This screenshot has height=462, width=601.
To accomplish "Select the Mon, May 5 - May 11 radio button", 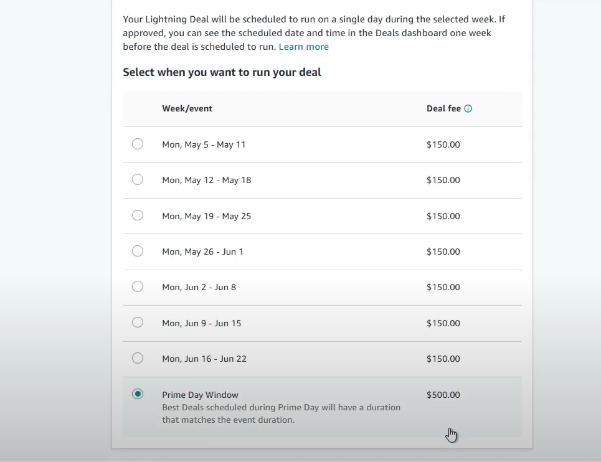I will 138,144.
